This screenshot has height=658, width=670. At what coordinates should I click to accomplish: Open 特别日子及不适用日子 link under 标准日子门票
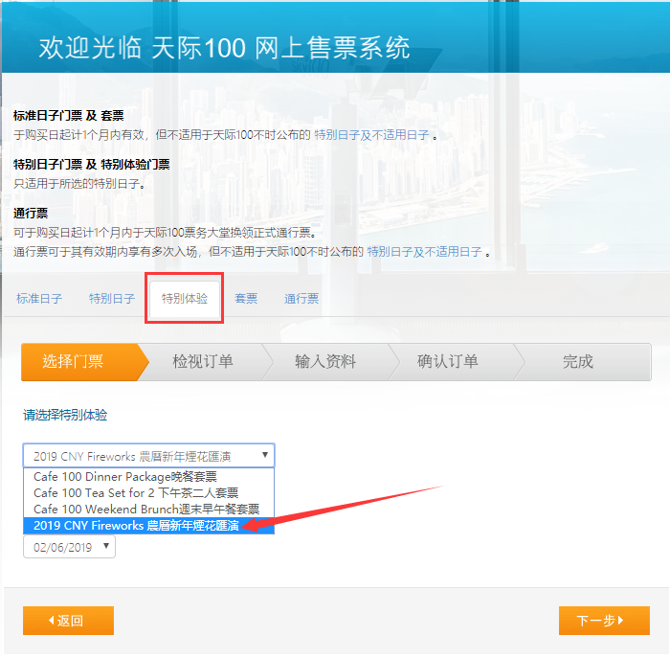point(371,135)
